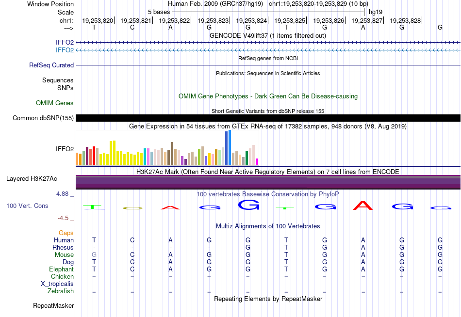Click the tallest blue GTEx expression bars

coord(228,148)
